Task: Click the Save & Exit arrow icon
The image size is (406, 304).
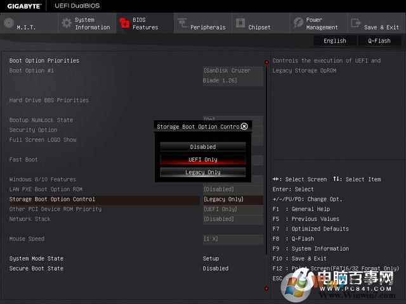Action: click(x=356, y=23)
